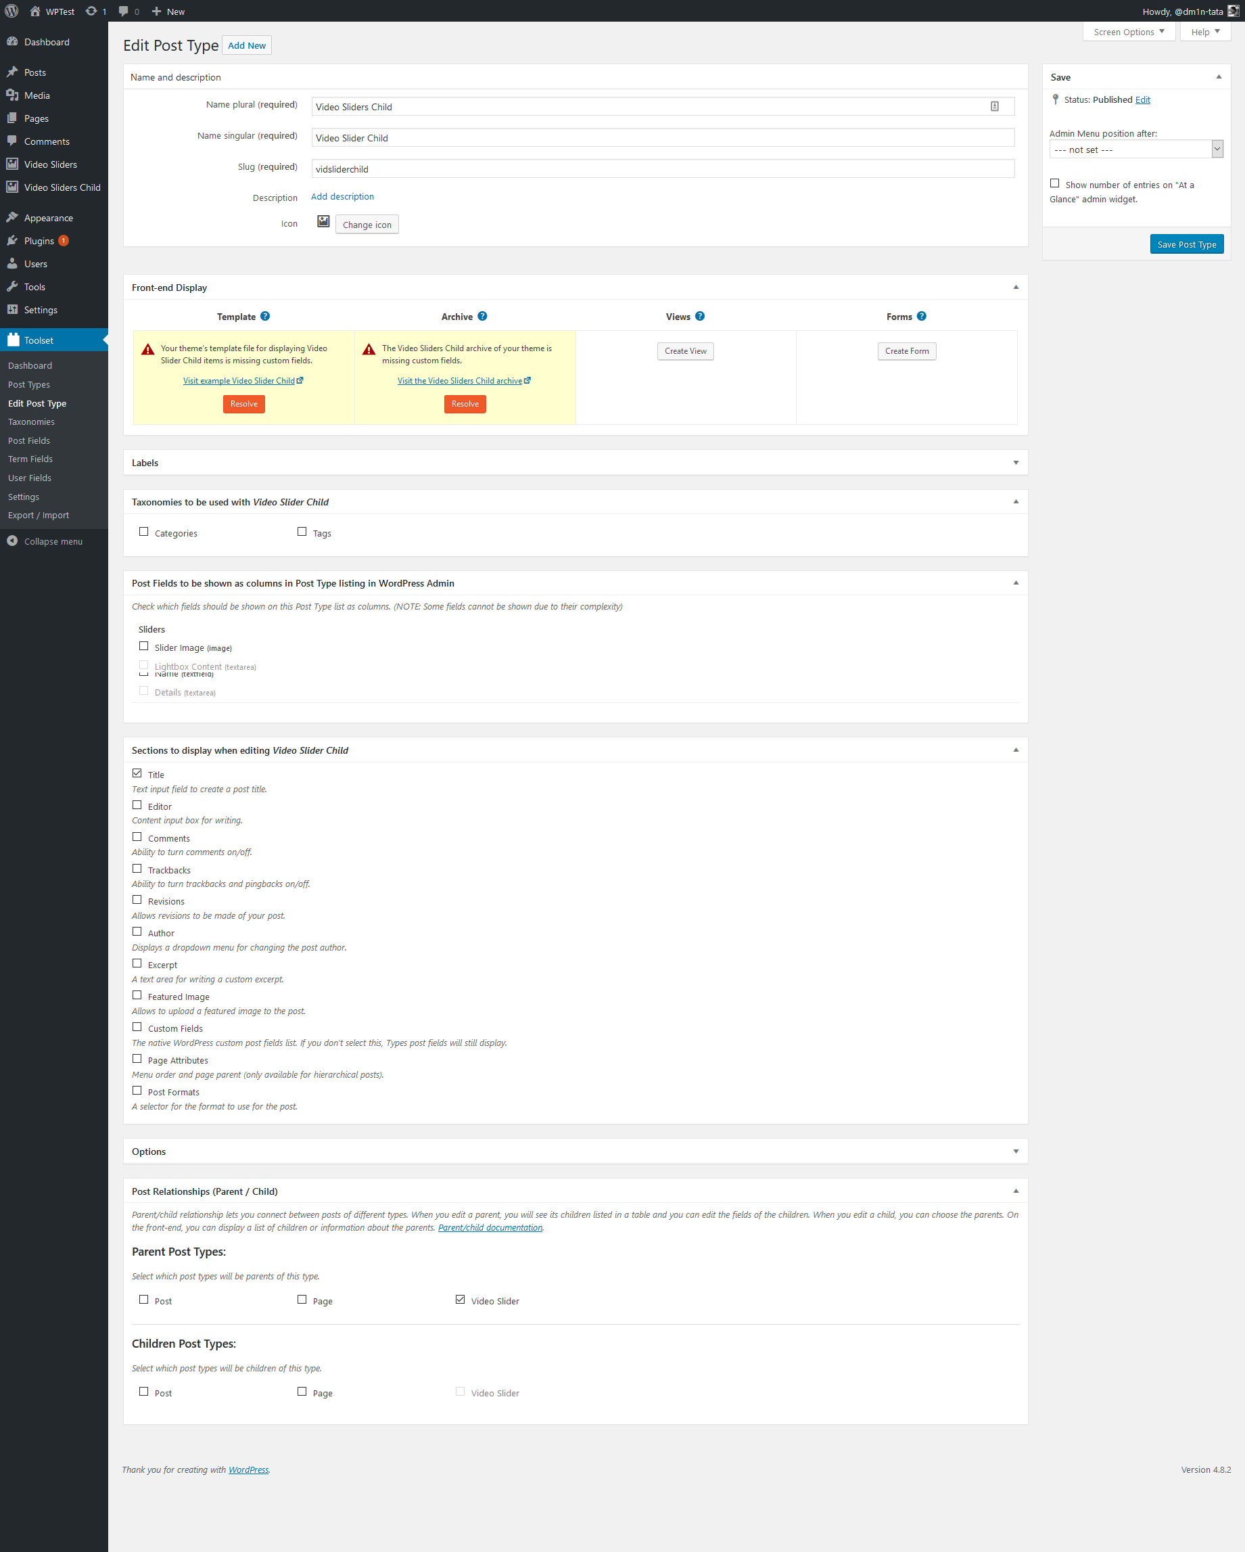Click Save Post Type button
This screenshot has height=1552, width=1245.
(1186, 244)
